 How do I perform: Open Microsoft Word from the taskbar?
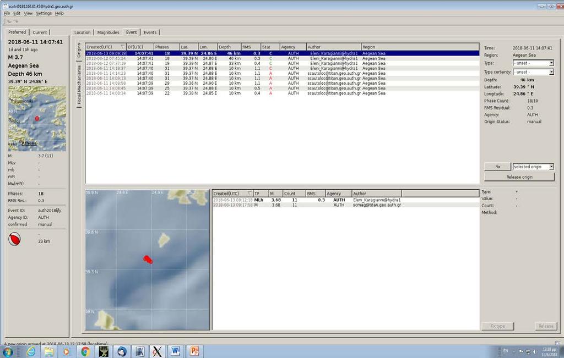point(176,351)
